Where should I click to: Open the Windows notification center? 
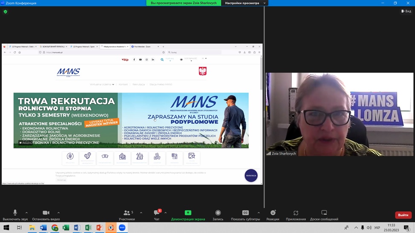click(407, 227)
